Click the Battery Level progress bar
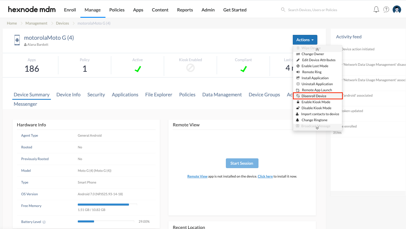The image size is (406, 229). pos(106,221)
